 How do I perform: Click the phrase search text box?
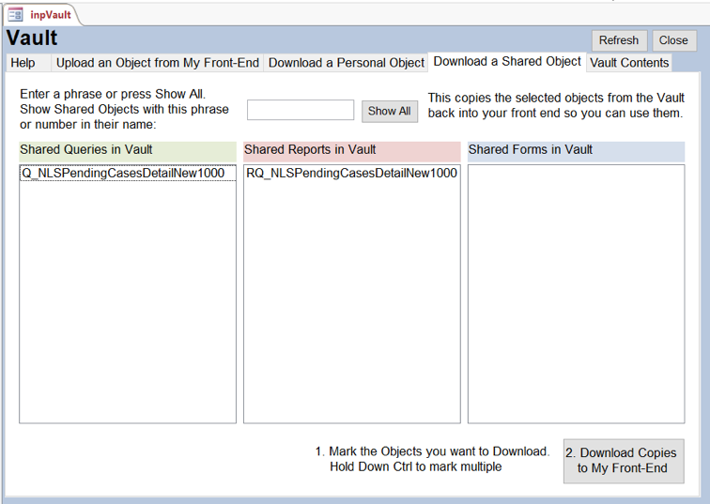[301, 111]
